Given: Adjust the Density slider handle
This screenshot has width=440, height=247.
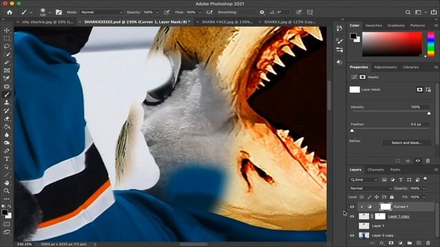Looking at the screenshot, I should (429, 113).
